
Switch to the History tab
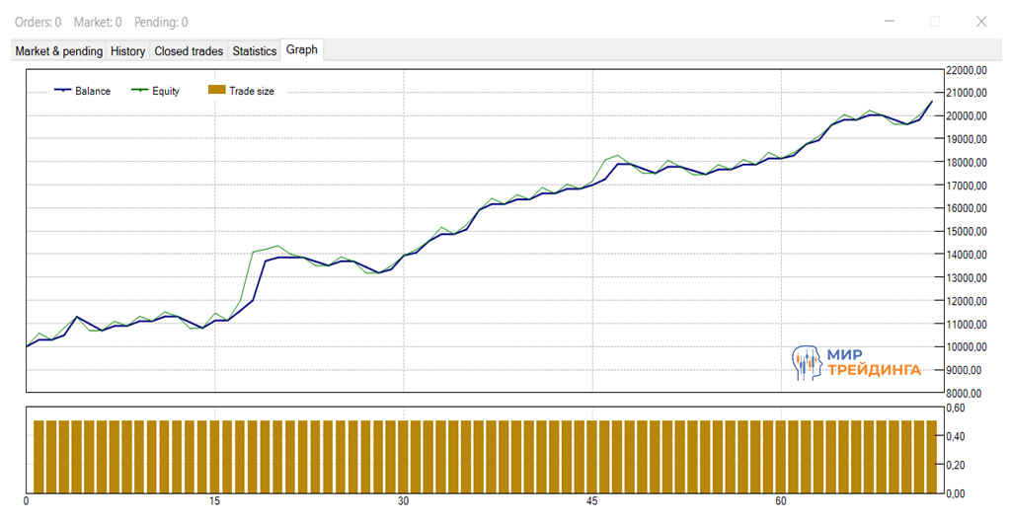pyautogui.click(x=127, y=51)
